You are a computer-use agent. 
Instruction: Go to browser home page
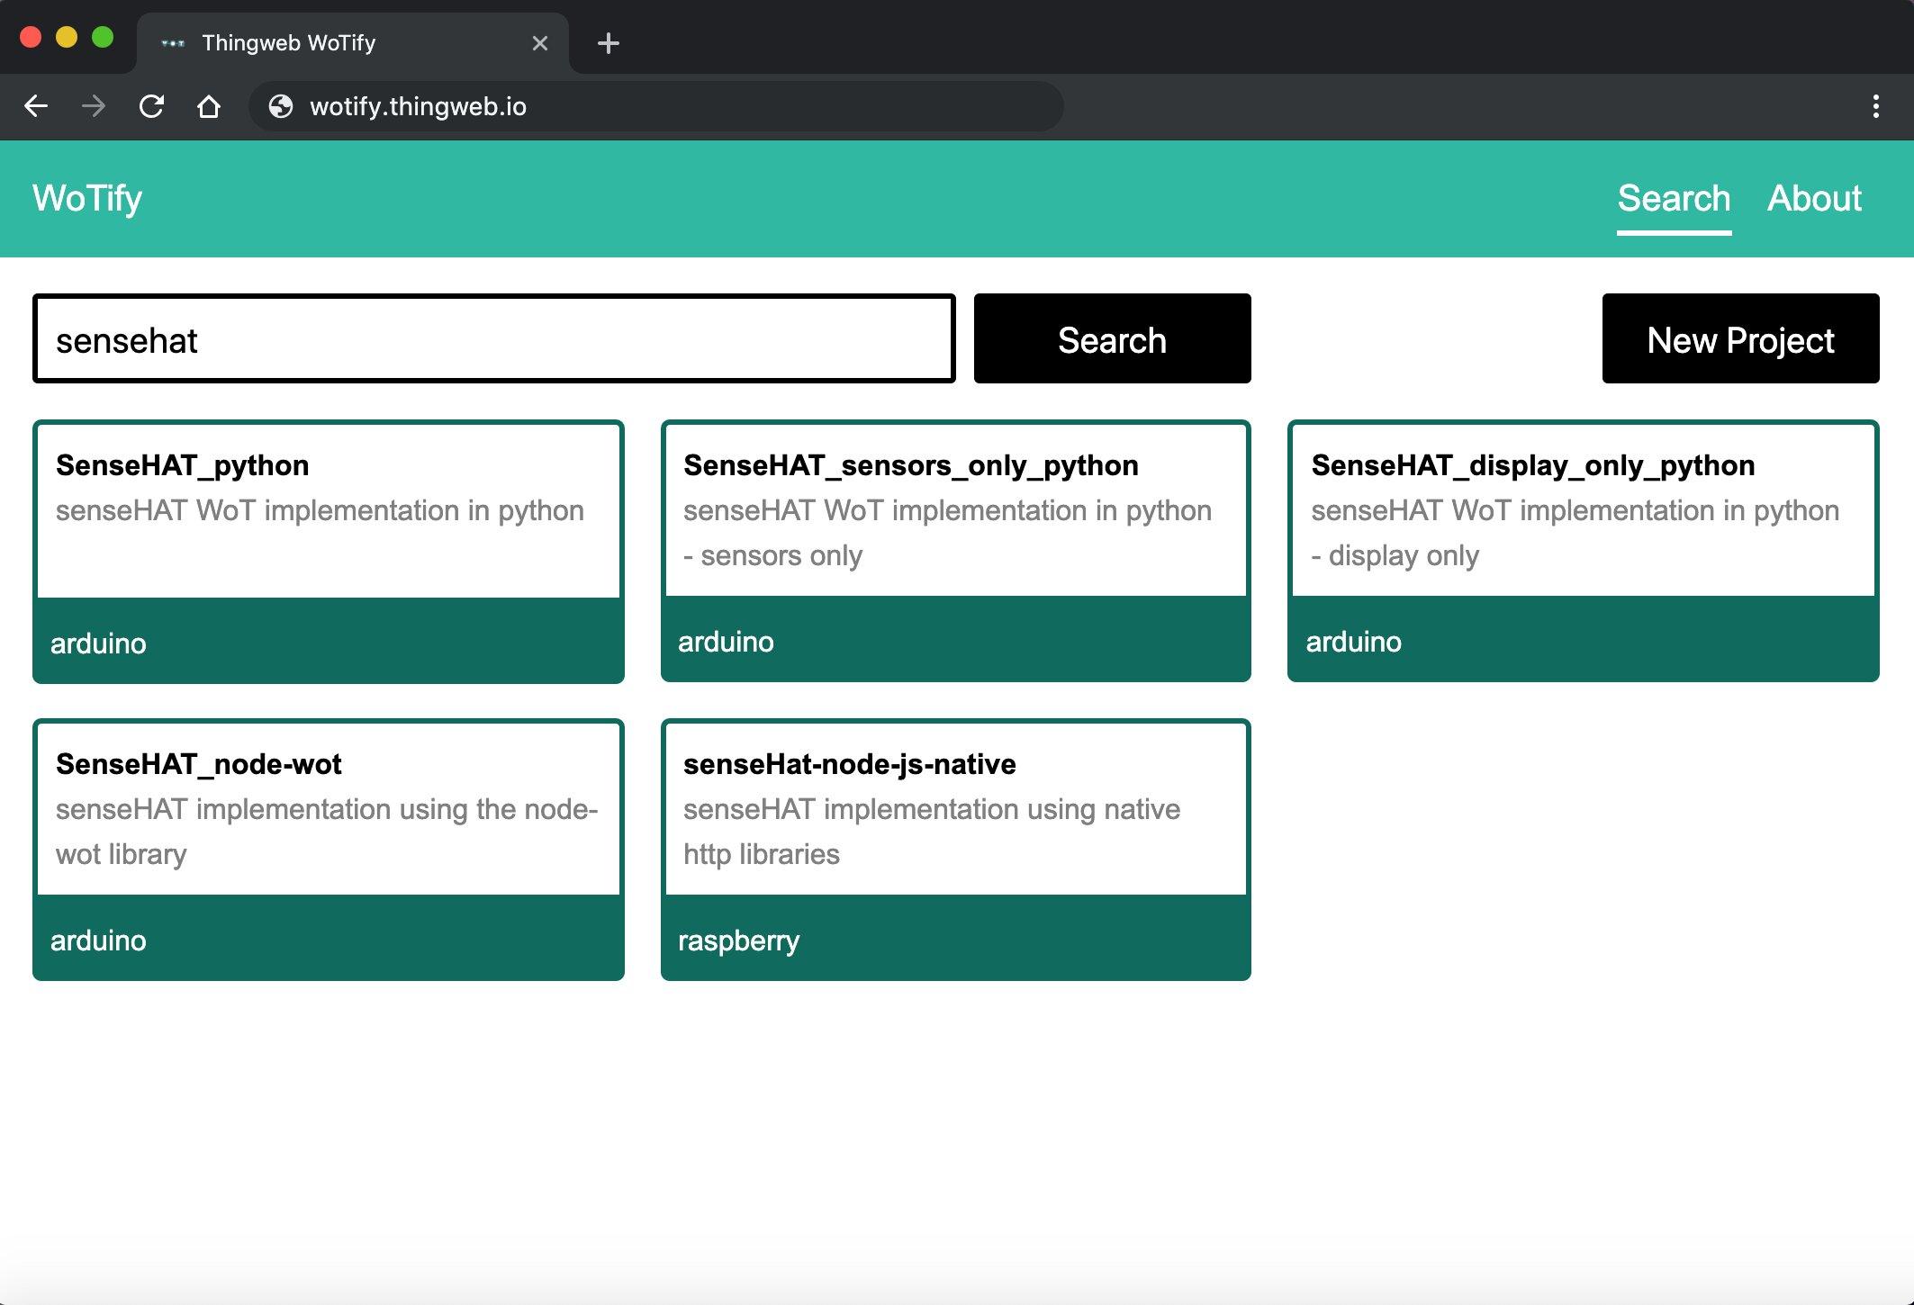point(209,106)
